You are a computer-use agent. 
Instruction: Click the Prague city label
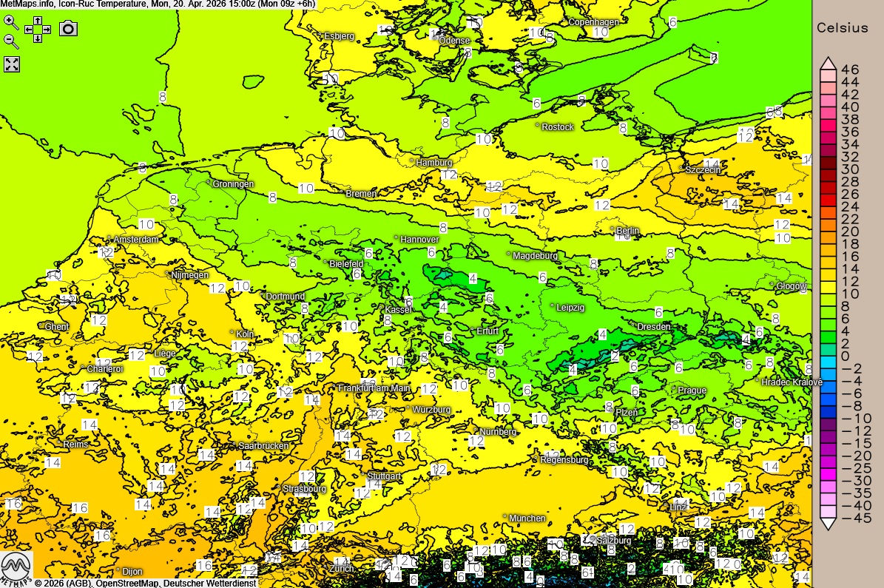pos(692,391)
